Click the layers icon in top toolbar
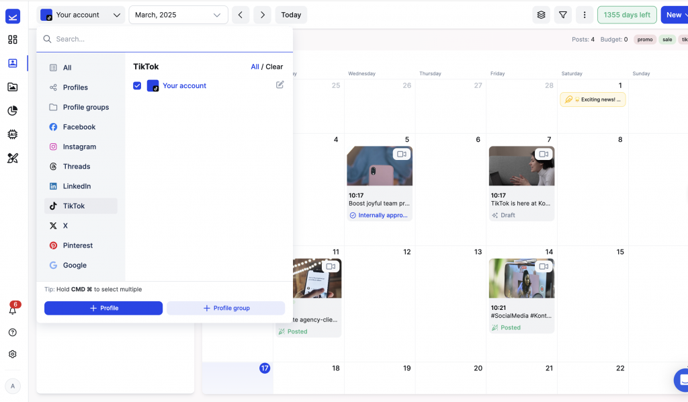Viewport: 688px width, 402px height. pyautogui.click(x=541, y=15)
